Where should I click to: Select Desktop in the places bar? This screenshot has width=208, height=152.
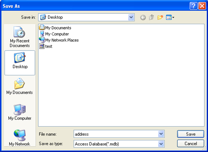pos(20,63)
